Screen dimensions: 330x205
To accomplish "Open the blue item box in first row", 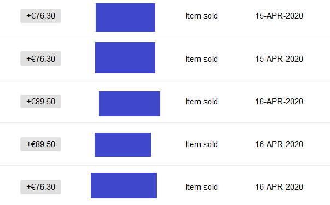I will (x=126, y=17).
